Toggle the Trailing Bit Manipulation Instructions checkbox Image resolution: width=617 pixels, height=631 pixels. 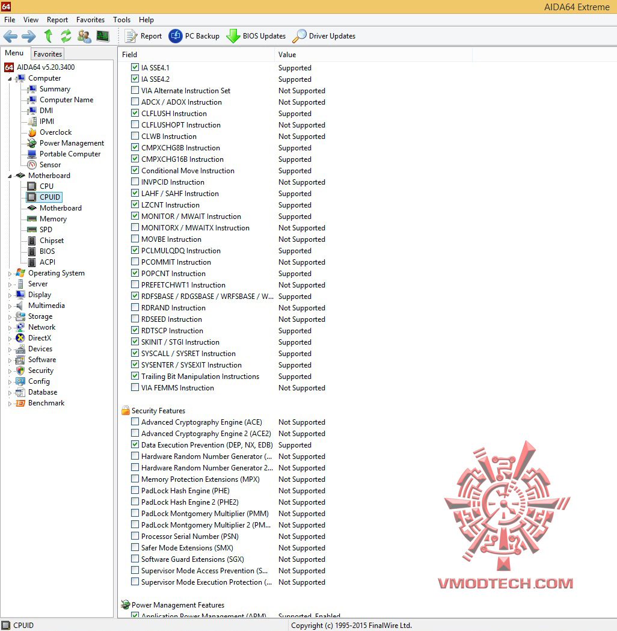(135, 376)
